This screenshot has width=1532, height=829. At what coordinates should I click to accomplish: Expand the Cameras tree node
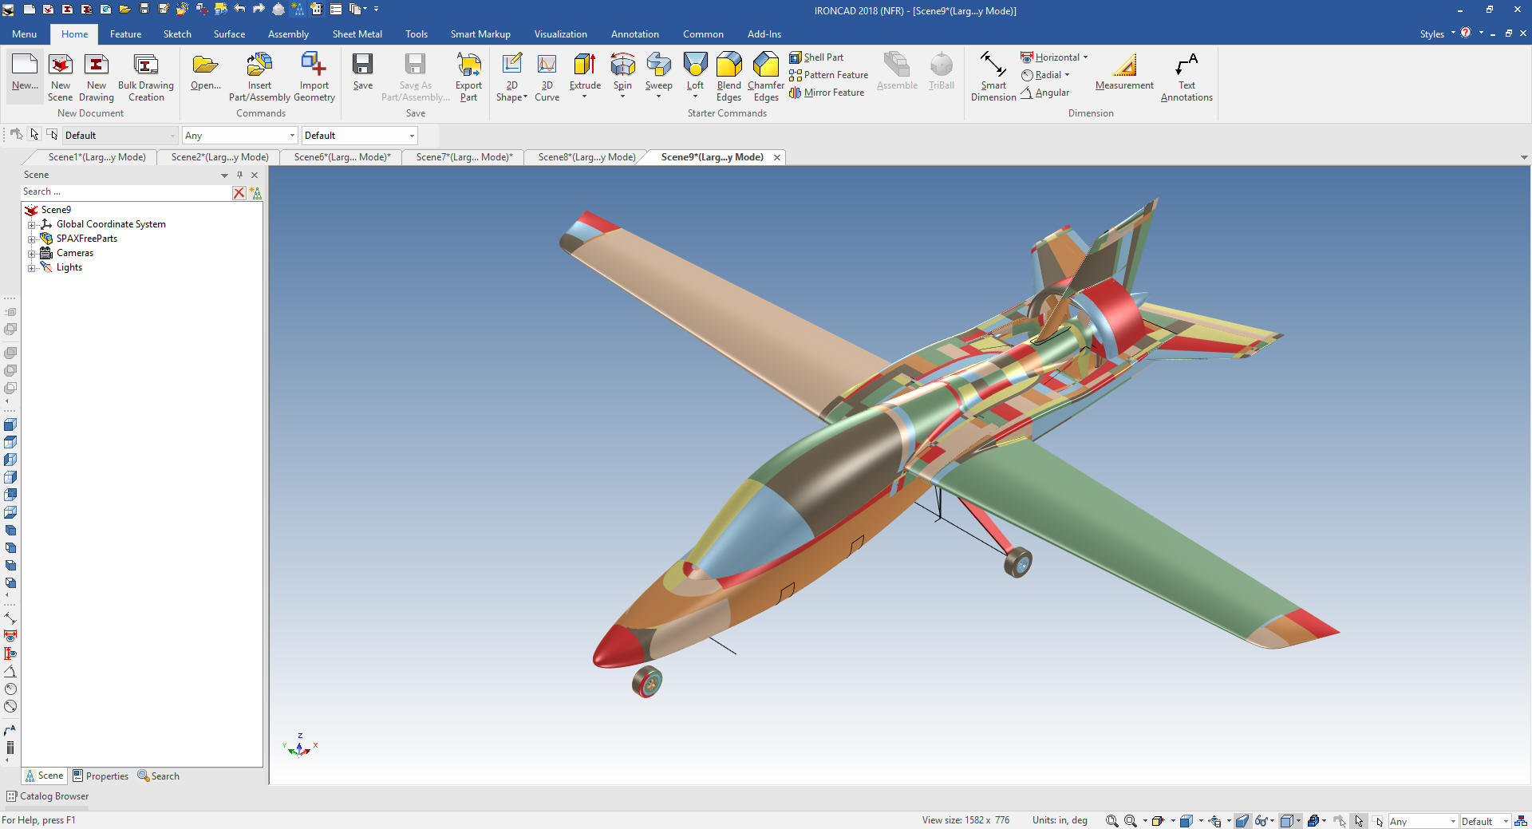32,254
